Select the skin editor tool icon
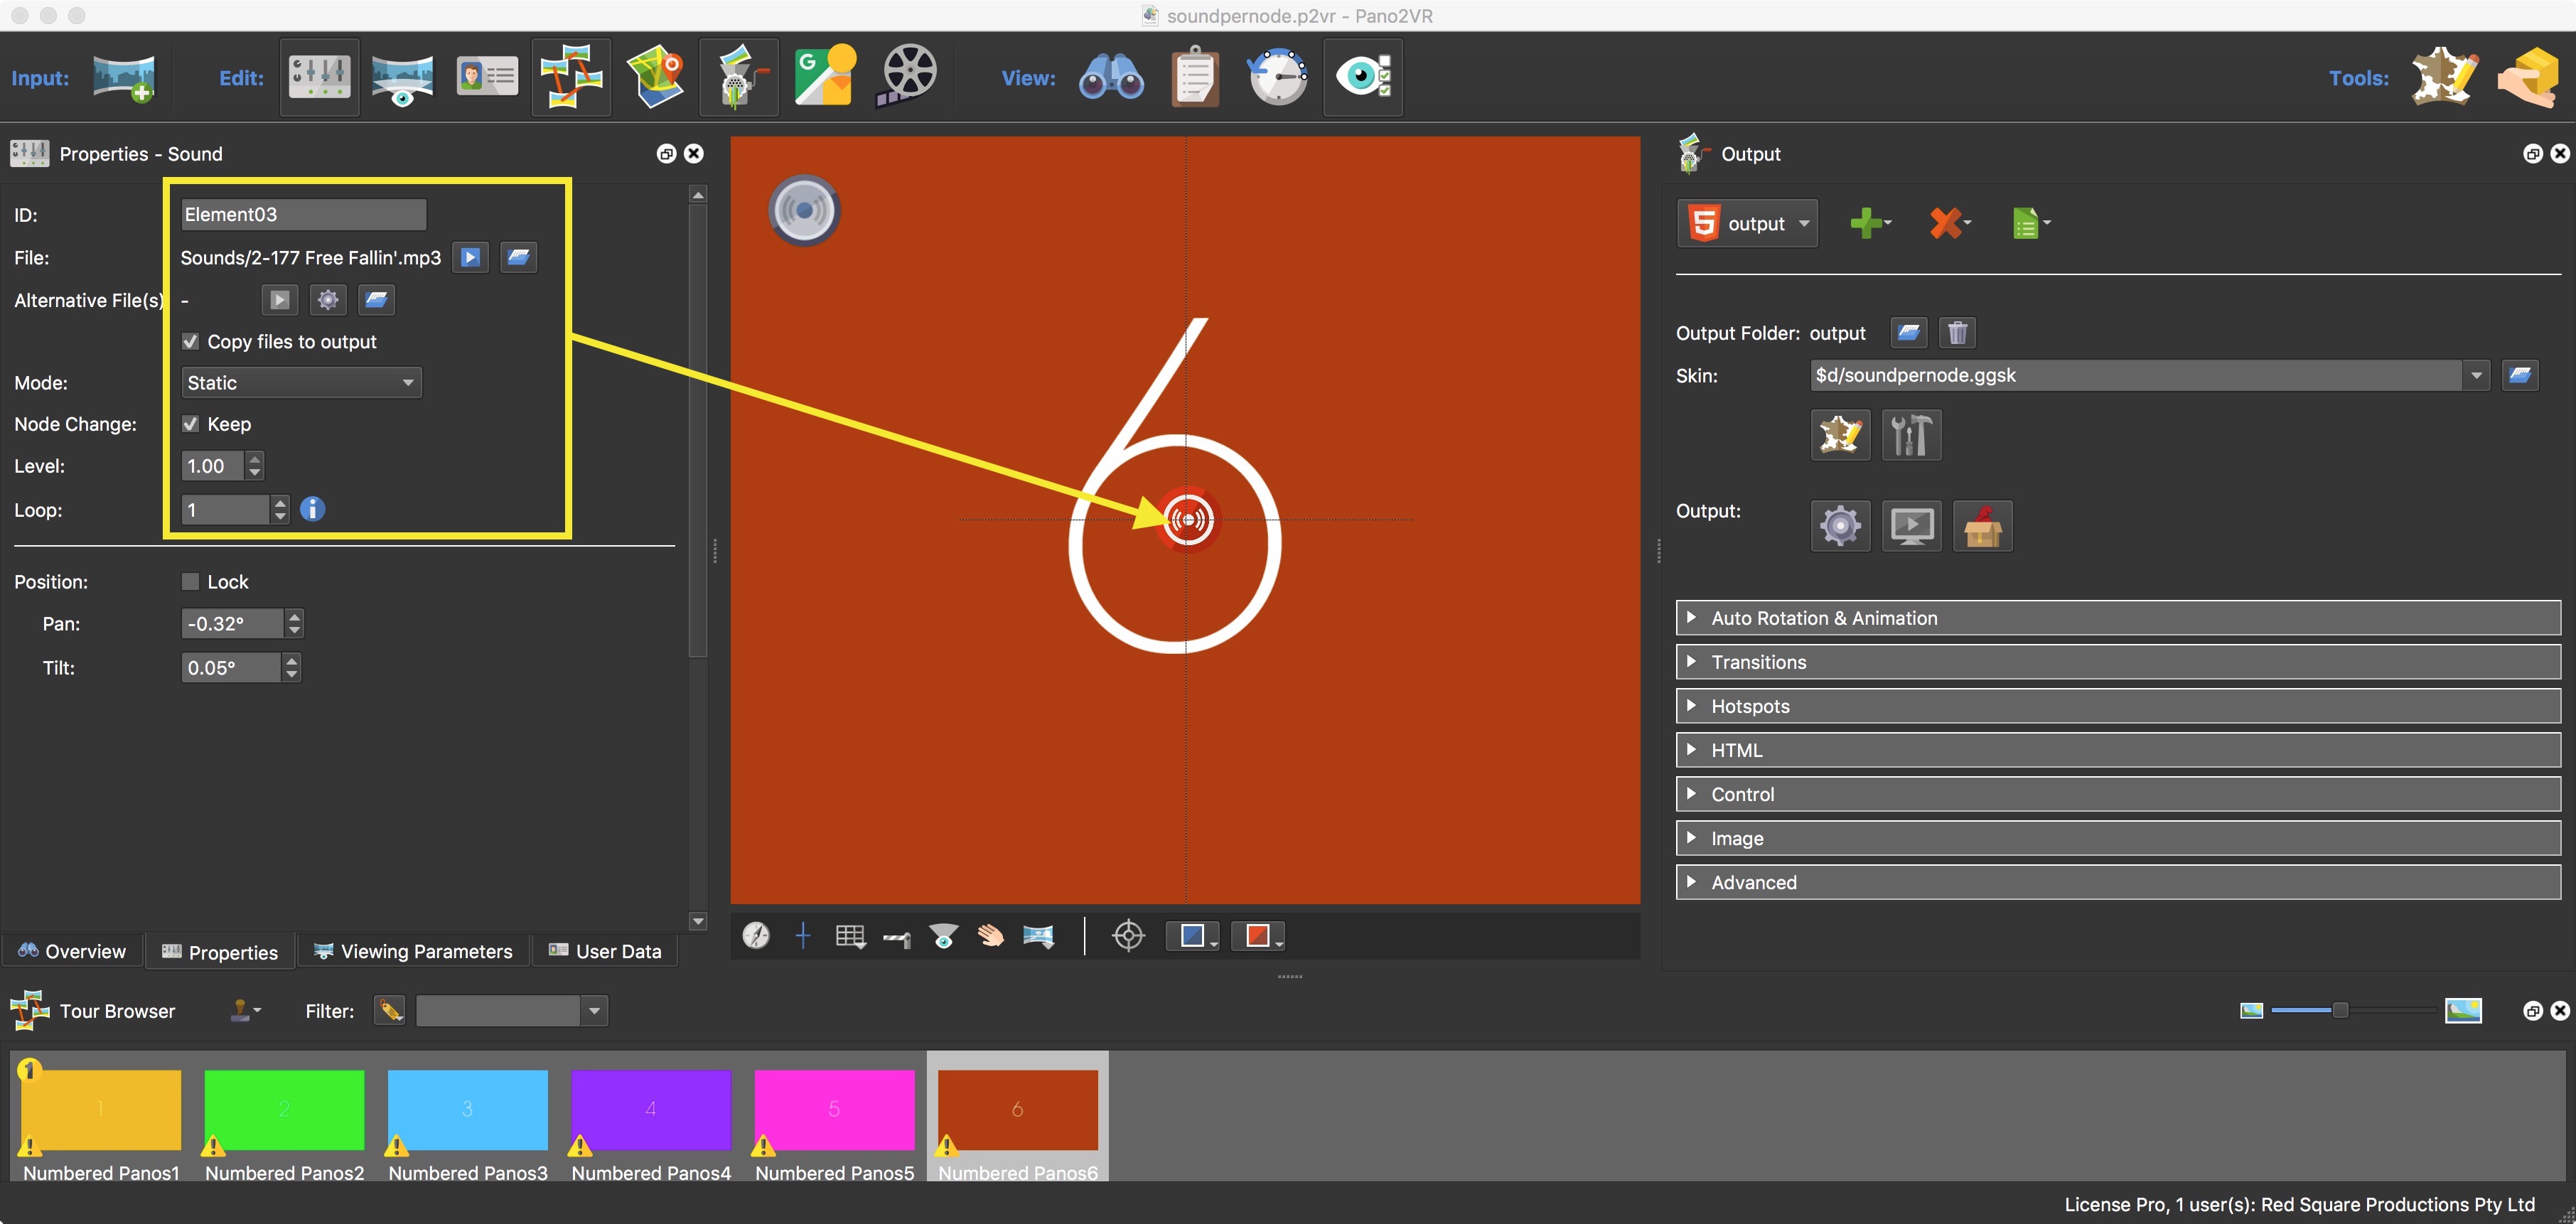This screenshot has width=2576, height=1224. coord(1840,434)
